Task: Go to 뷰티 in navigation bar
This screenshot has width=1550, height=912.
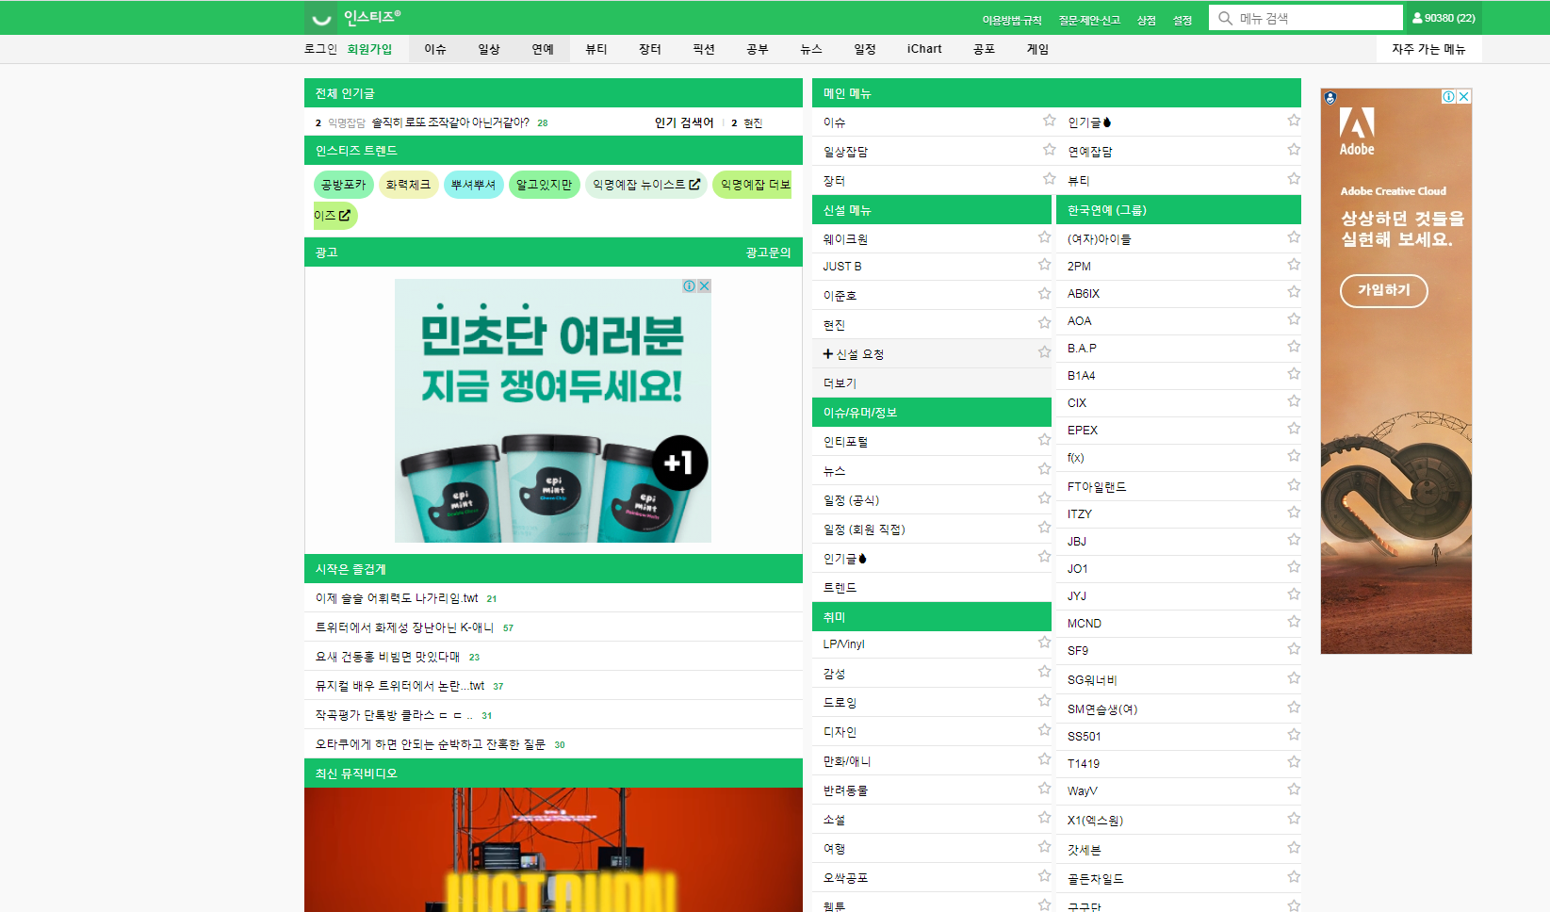Action: 596,49
